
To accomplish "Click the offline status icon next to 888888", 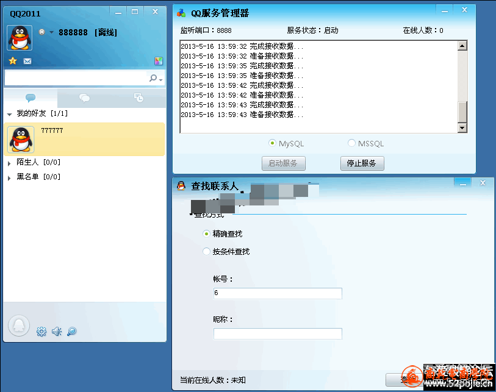I will pos(41,32).
